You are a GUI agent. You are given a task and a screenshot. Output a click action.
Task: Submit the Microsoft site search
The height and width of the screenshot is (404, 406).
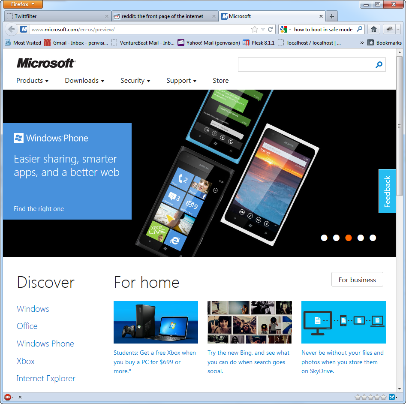coord(379,64)
